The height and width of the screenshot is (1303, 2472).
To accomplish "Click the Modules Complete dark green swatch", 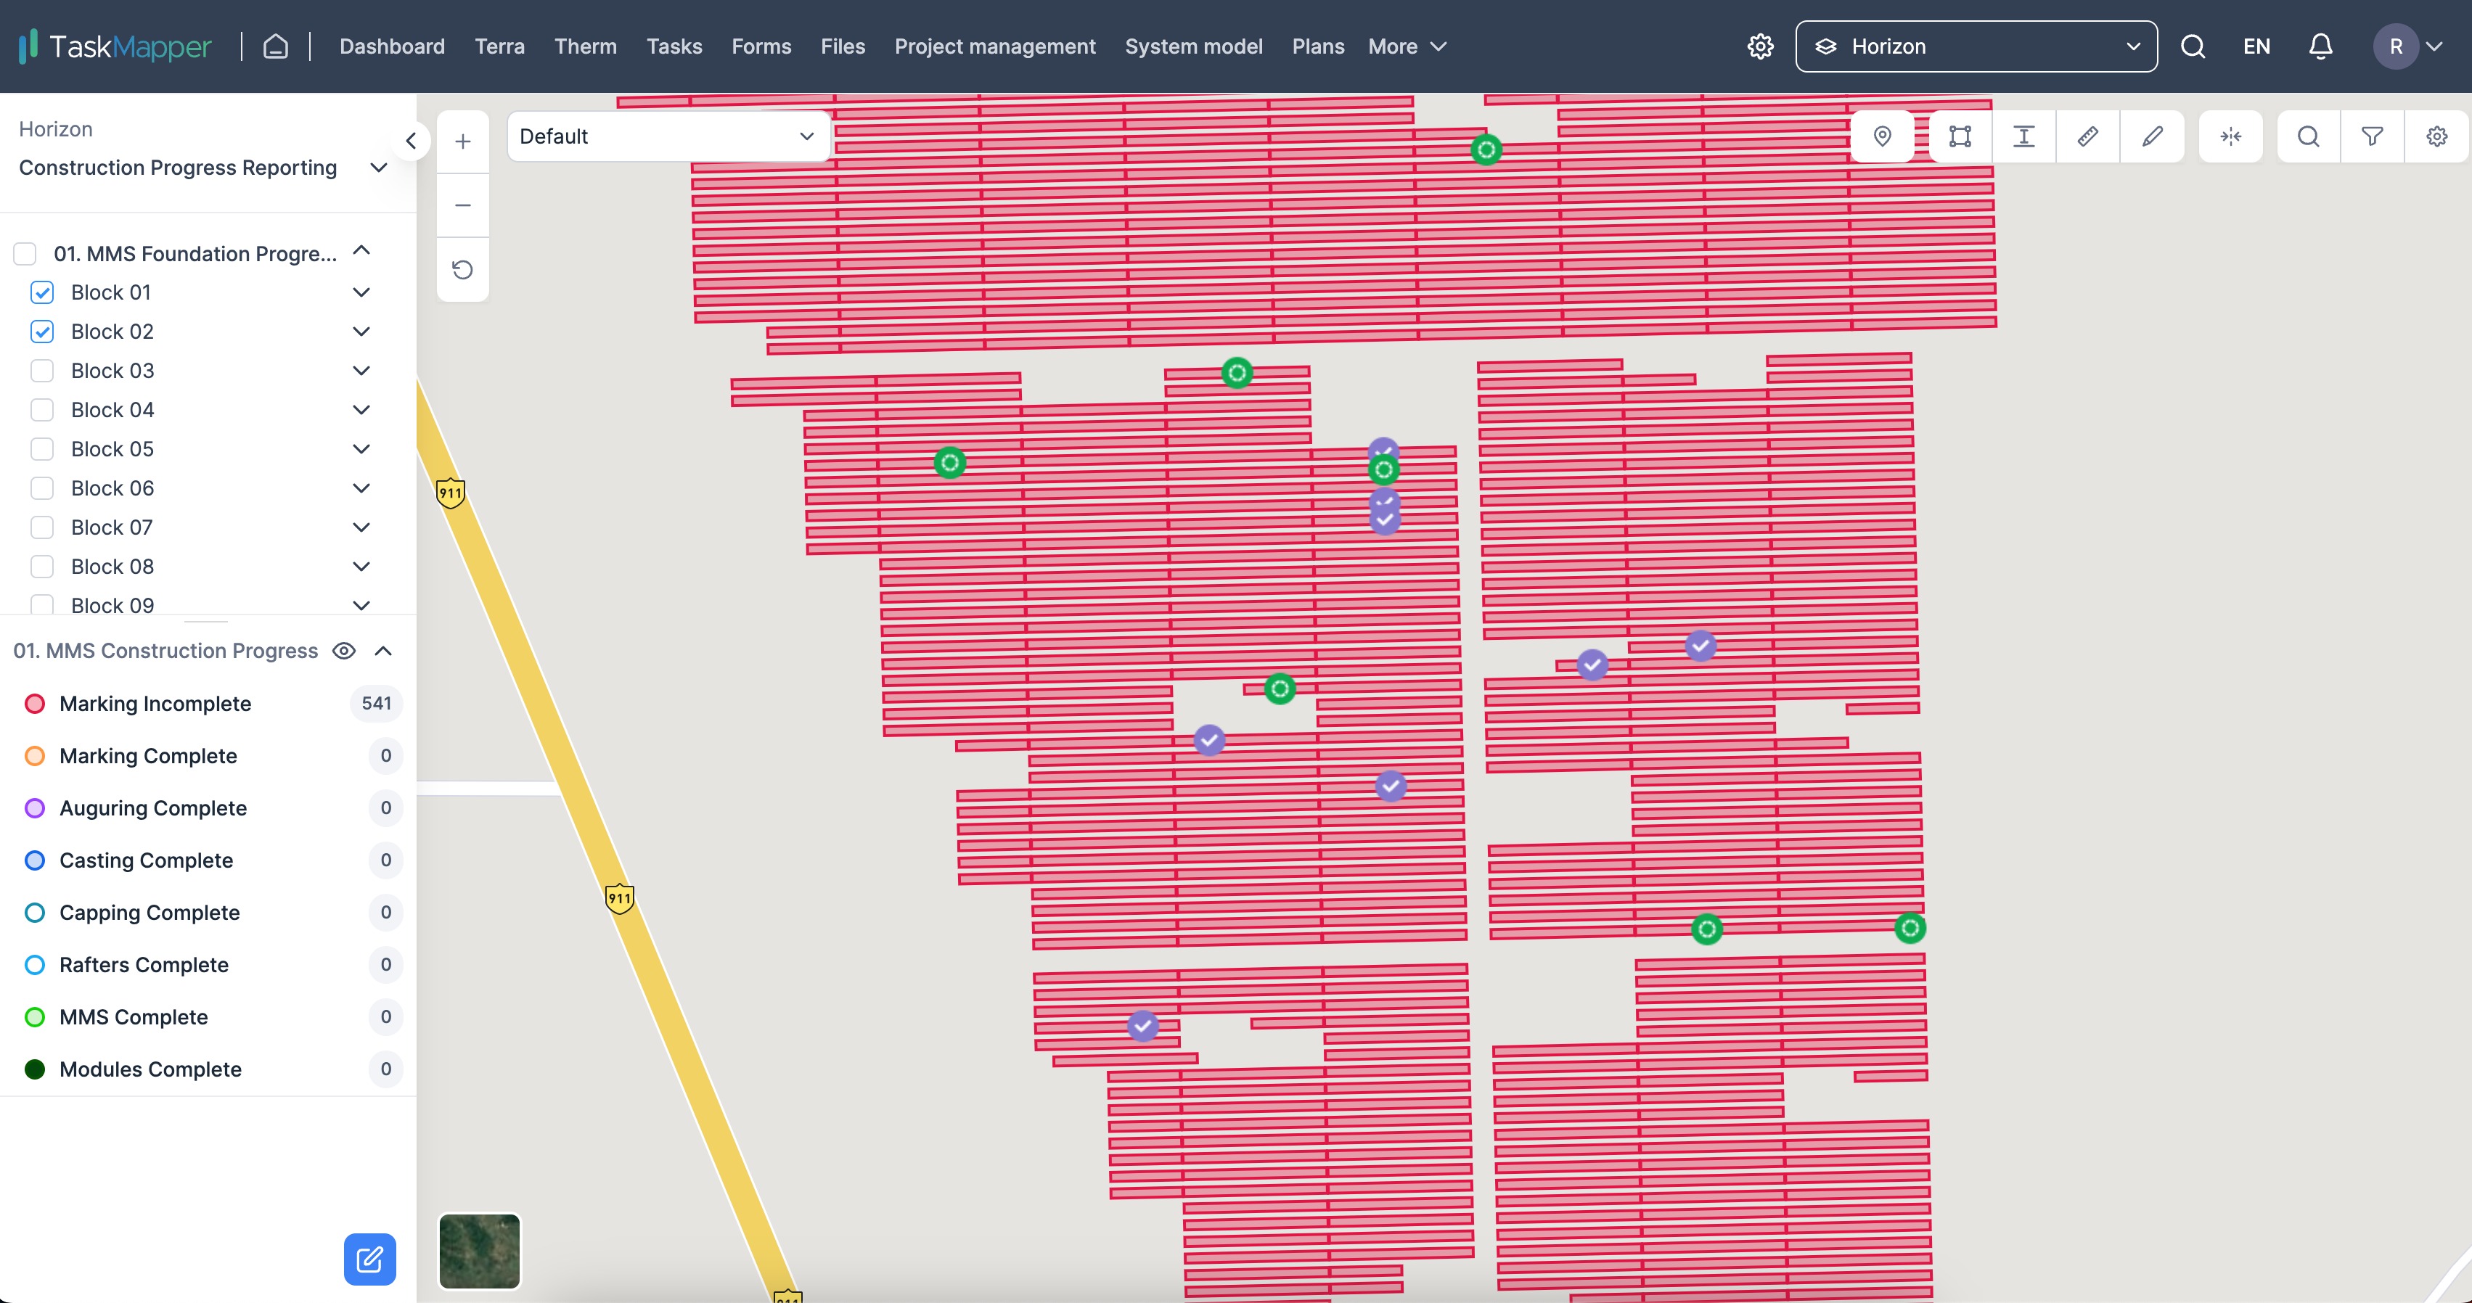I will pos(35,1069).
